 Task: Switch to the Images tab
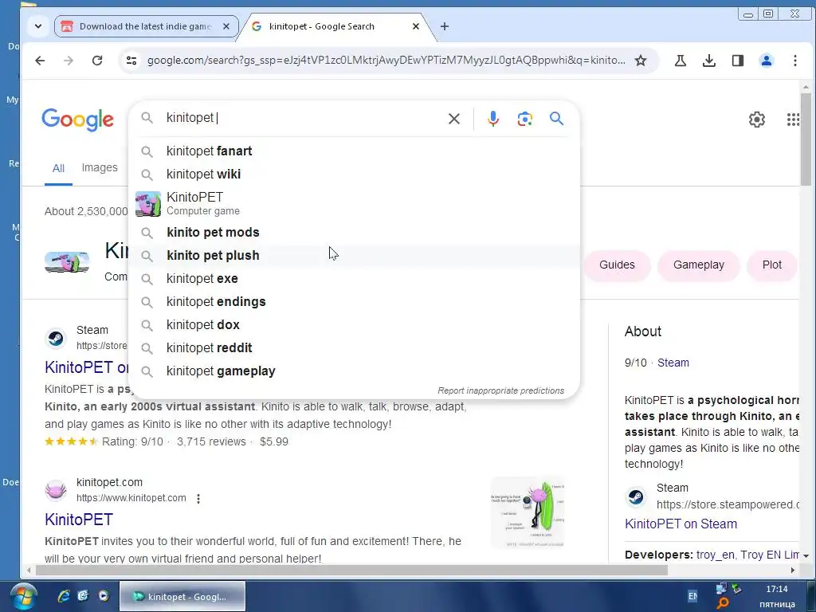pos(100,167)
